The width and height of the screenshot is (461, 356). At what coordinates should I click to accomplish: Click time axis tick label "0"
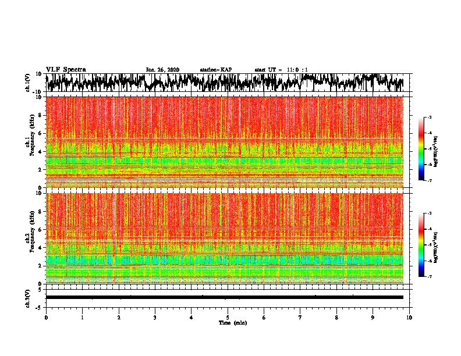click(x=46, y=318)
